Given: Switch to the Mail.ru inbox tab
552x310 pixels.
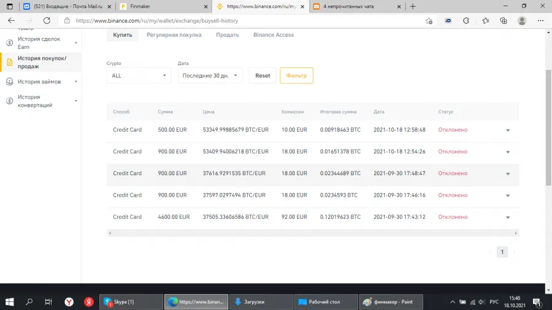Looking at the screenshot, I should pyautogui.click(x=67, y=6).
